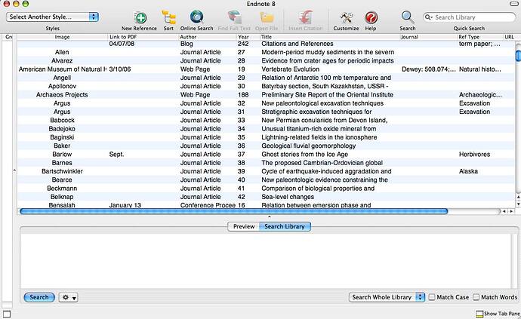
Task: Select the Bearce reference row
Action: click(x=266, y=180)
